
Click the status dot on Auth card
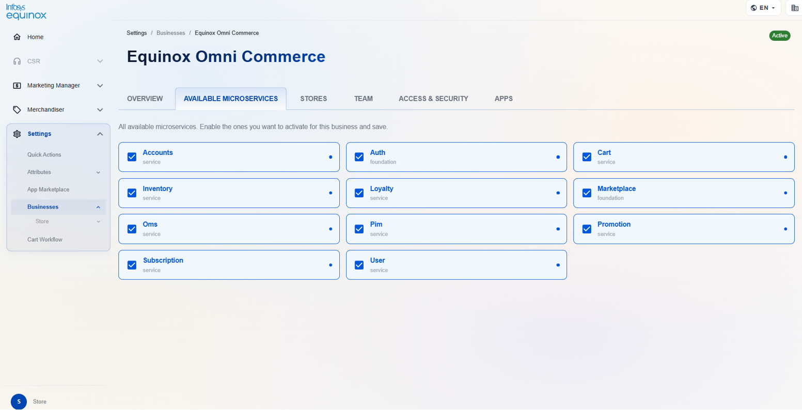coord(558,157)
